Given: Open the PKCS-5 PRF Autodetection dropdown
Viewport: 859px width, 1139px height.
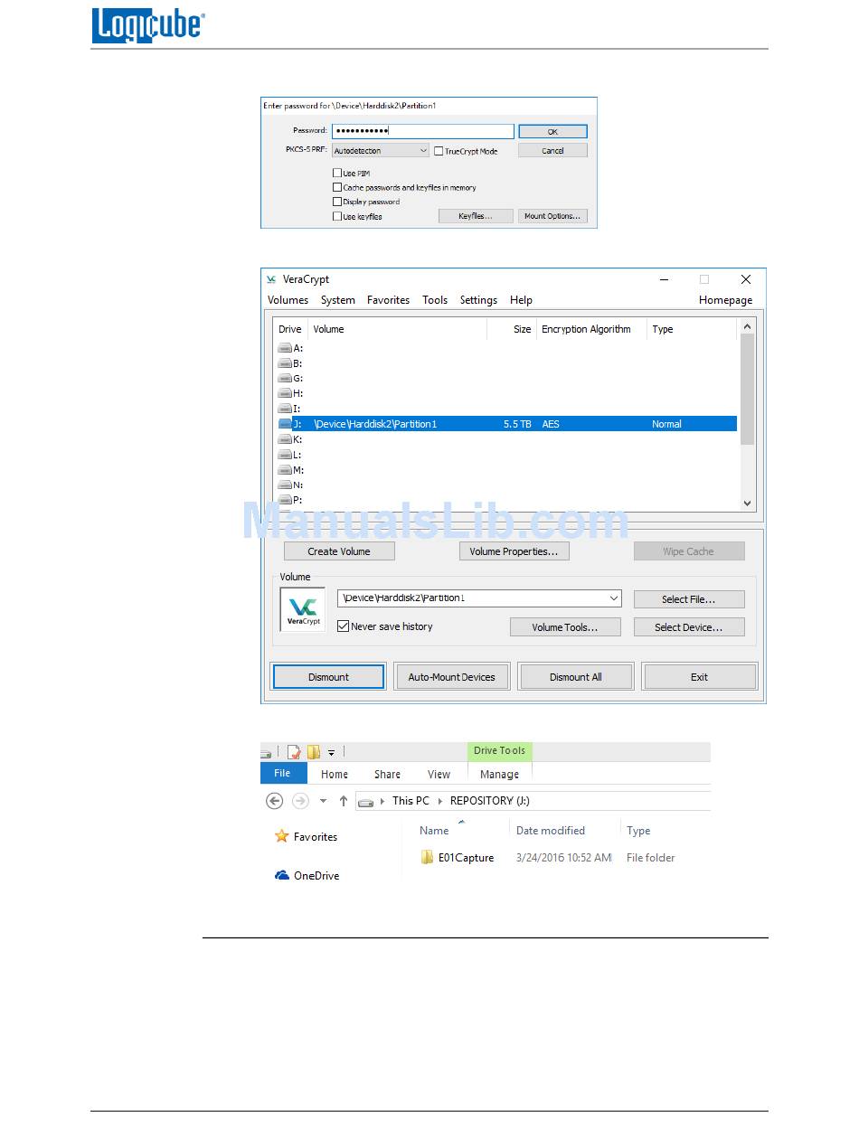Looking at the screenshot, I should pos(381,151).
